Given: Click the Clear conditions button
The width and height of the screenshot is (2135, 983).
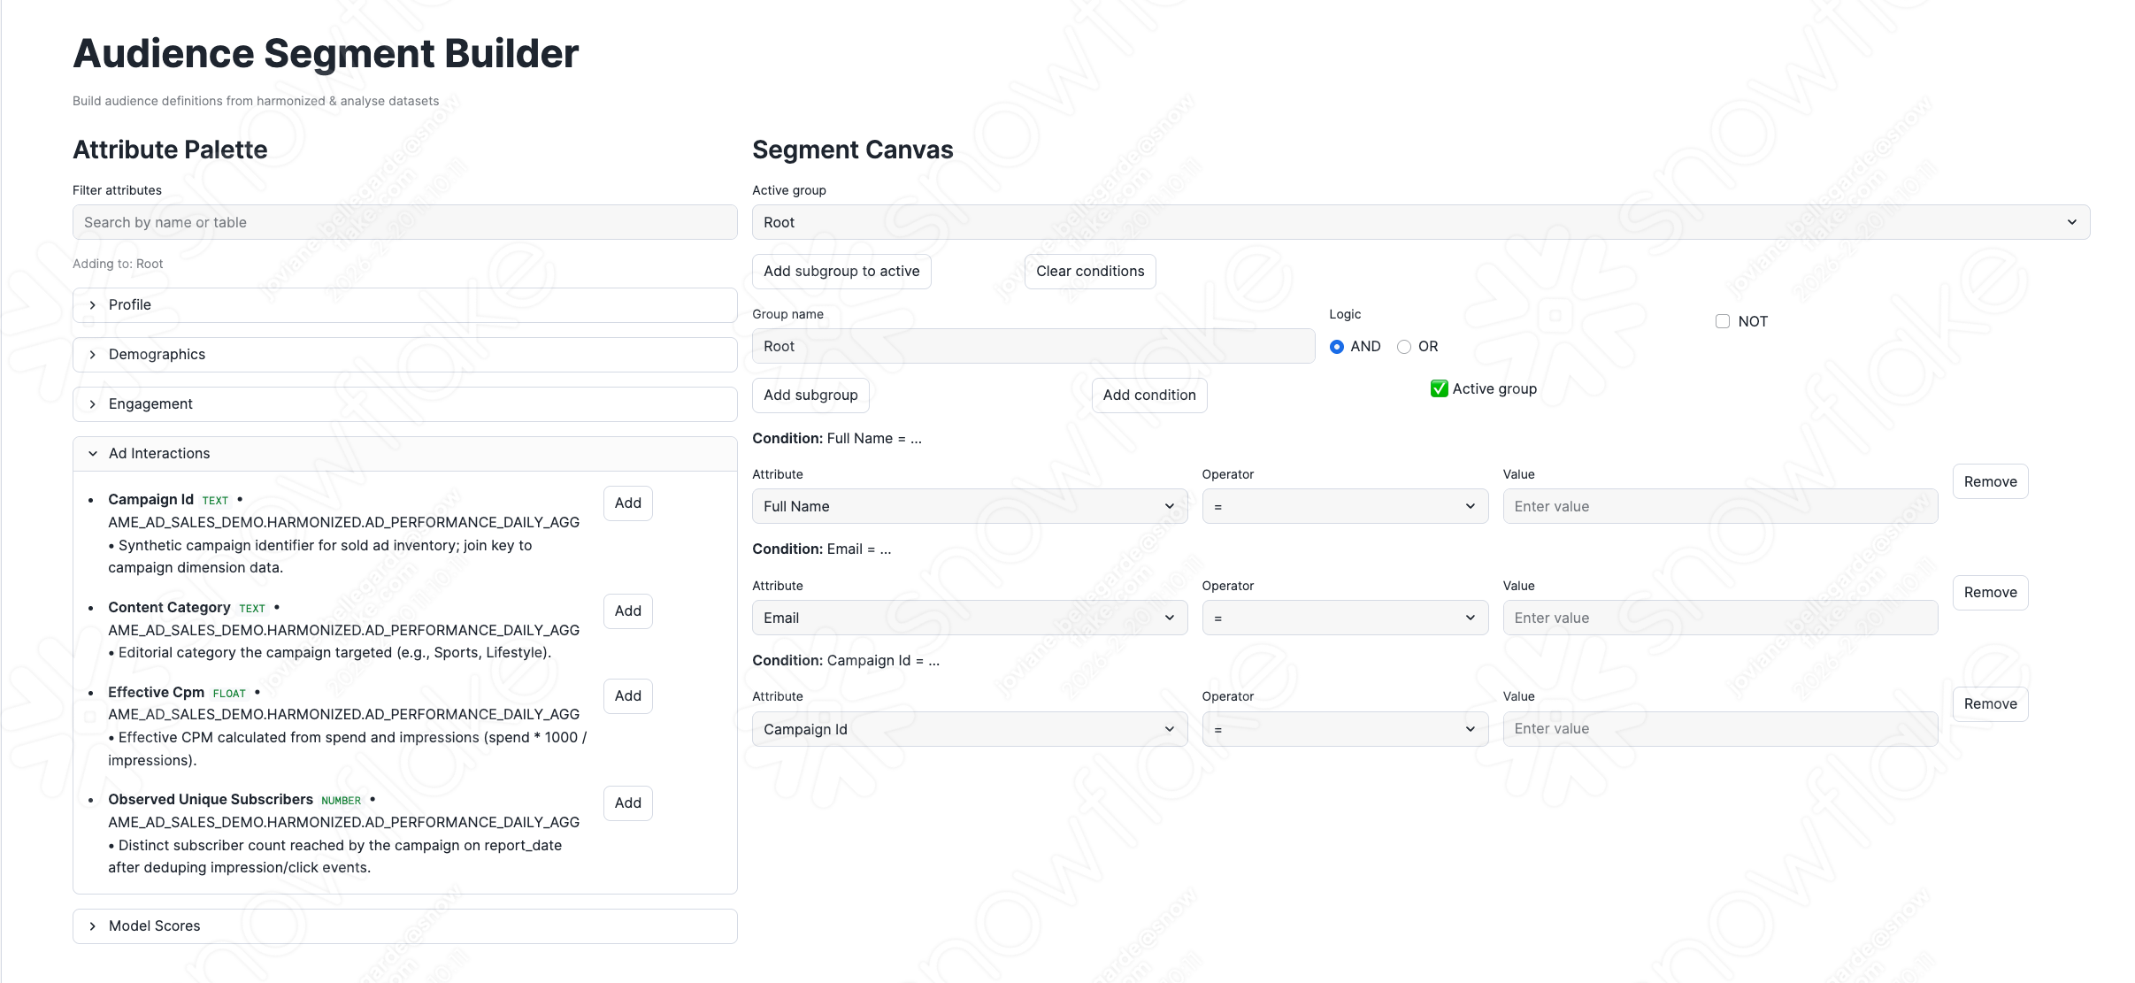Looking at the screenshot, I should click(1090, 271).
